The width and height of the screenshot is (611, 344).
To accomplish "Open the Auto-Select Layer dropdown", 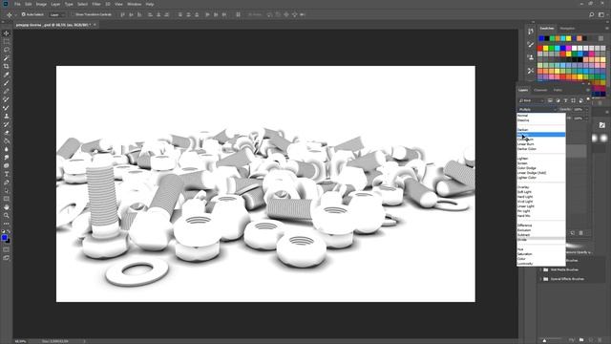I will (x=57, y=14).
